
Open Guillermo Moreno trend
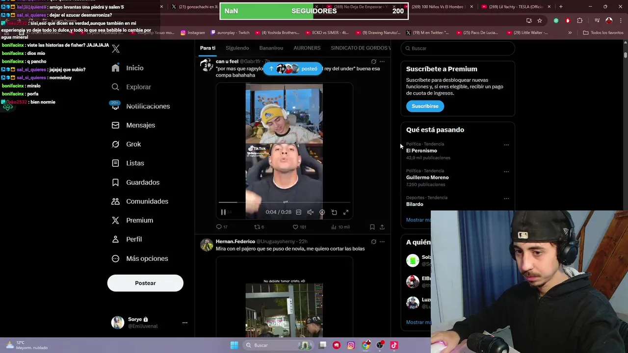tap(427, 177)
